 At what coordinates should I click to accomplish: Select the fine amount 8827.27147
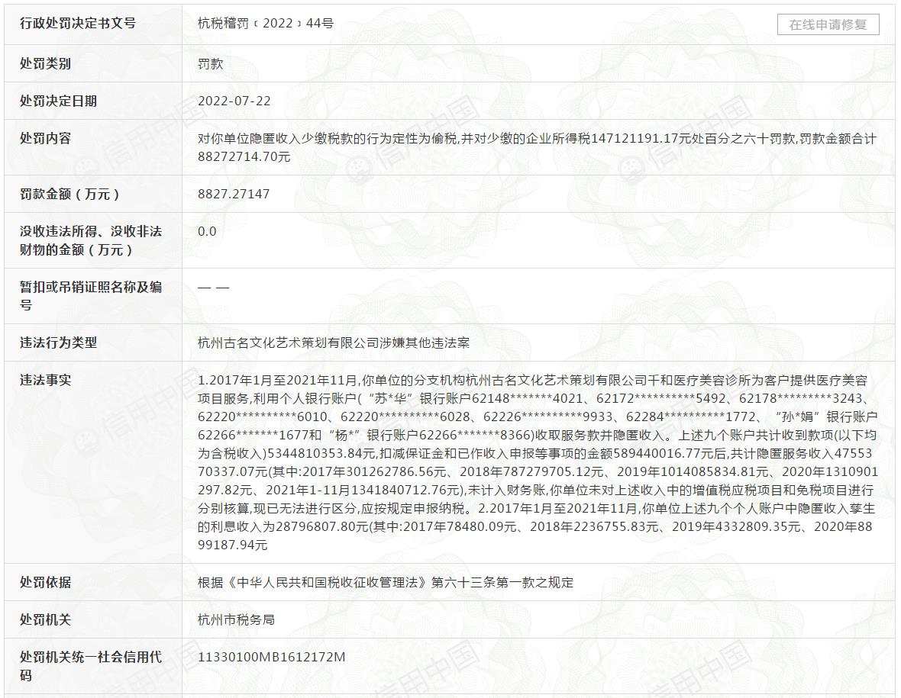pos(234,195)
